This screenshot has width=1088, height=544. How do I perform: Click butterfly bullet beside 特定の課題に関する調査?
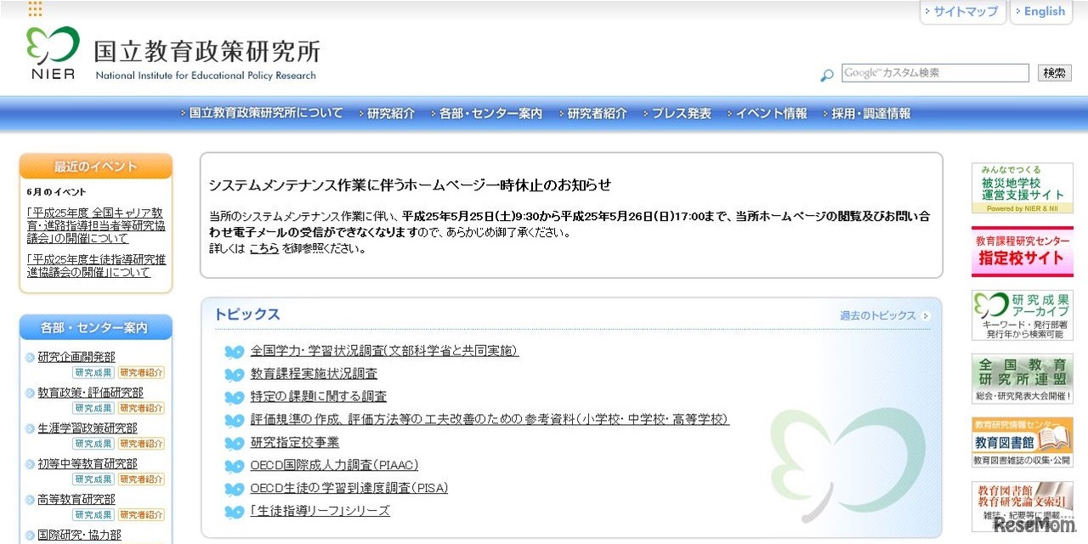[234, 398]
